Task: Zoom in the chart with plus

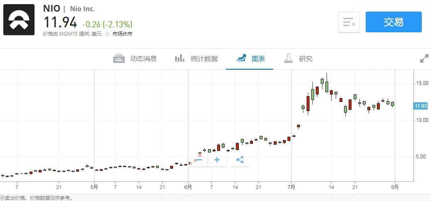Action: point(217,160)
